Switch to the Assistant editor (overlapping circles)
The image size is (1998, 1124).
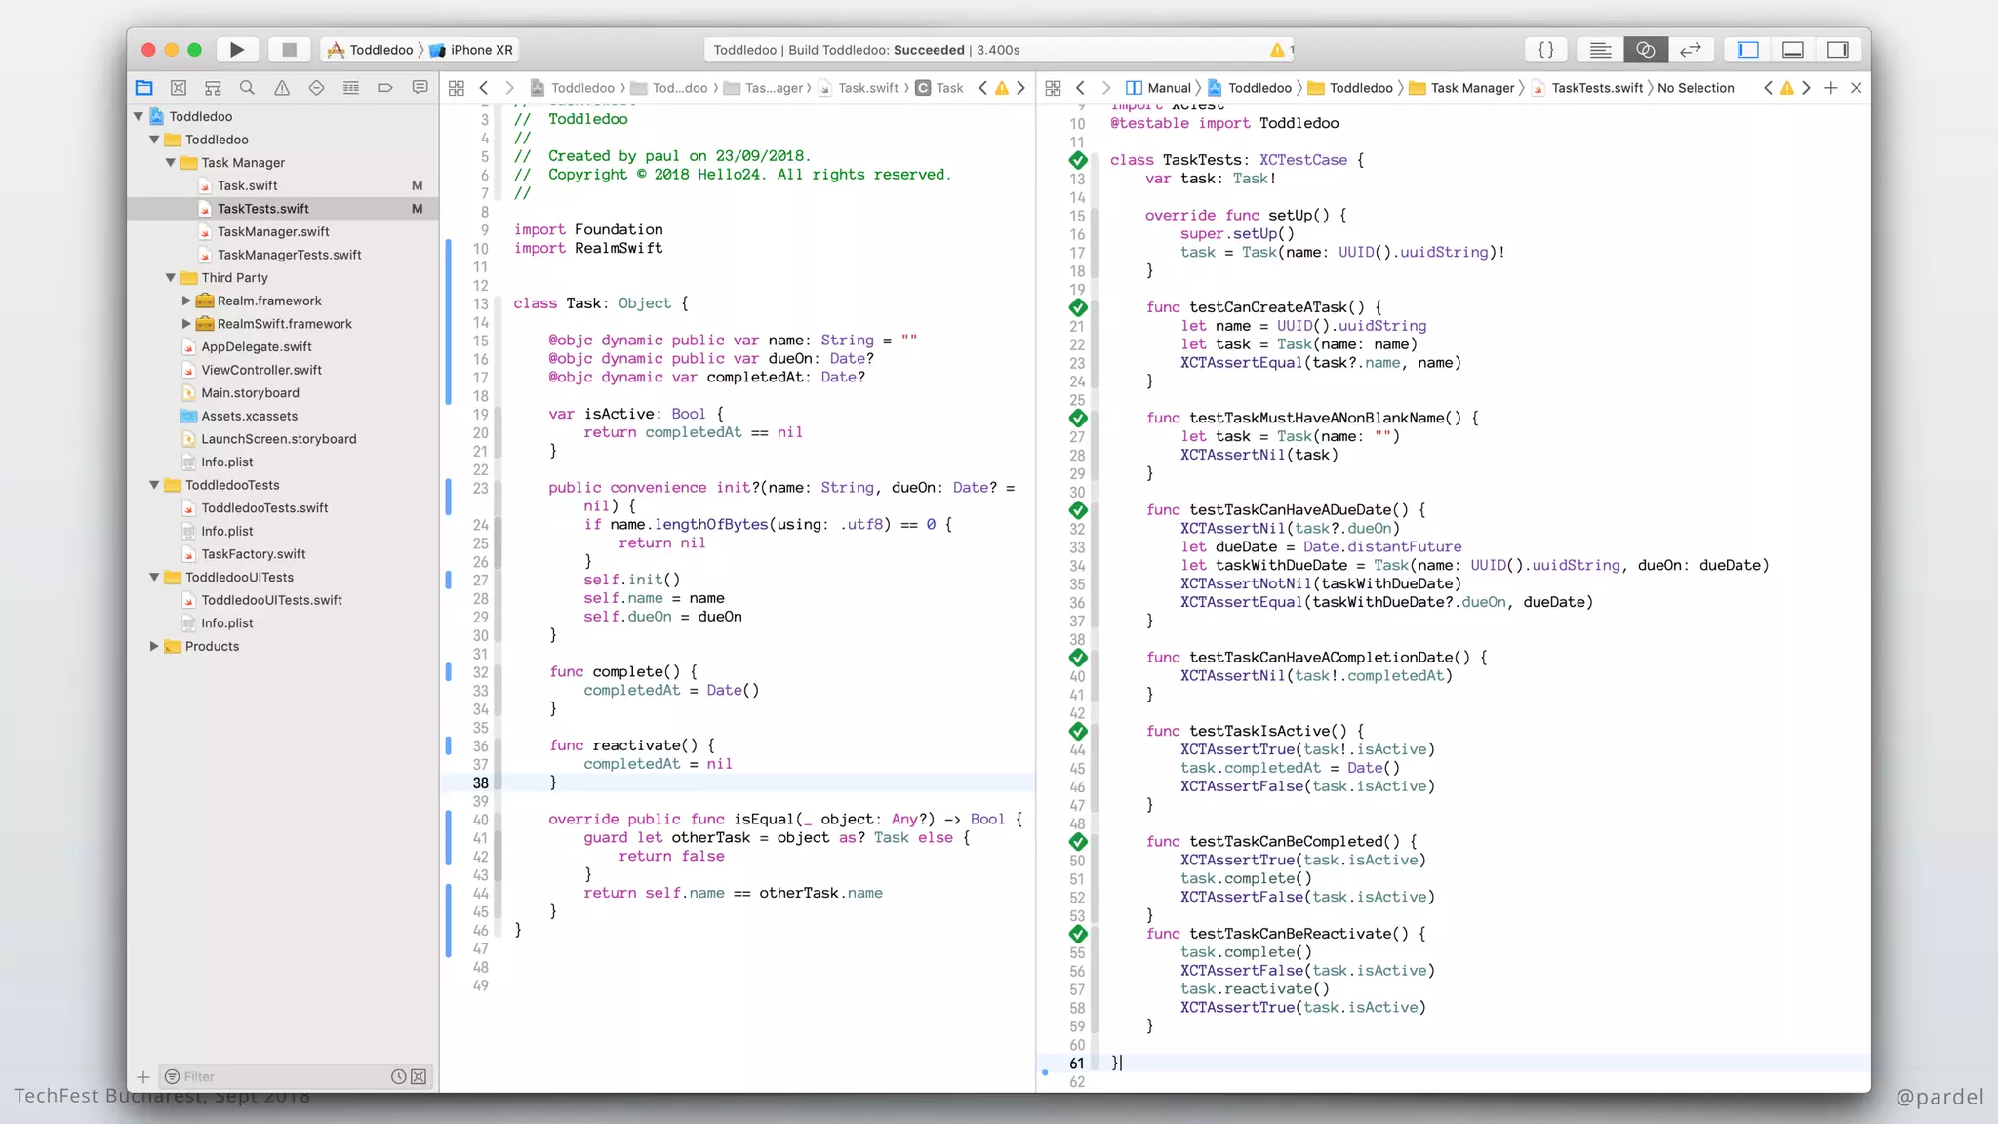1645,50
